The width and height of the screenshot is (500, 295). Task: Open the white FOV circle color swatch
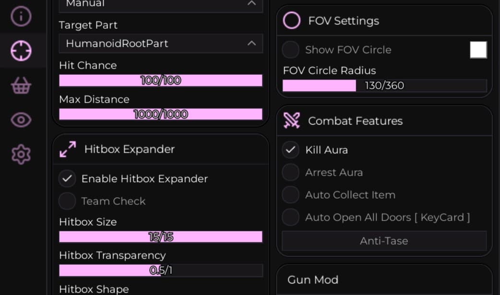point(478,50)
